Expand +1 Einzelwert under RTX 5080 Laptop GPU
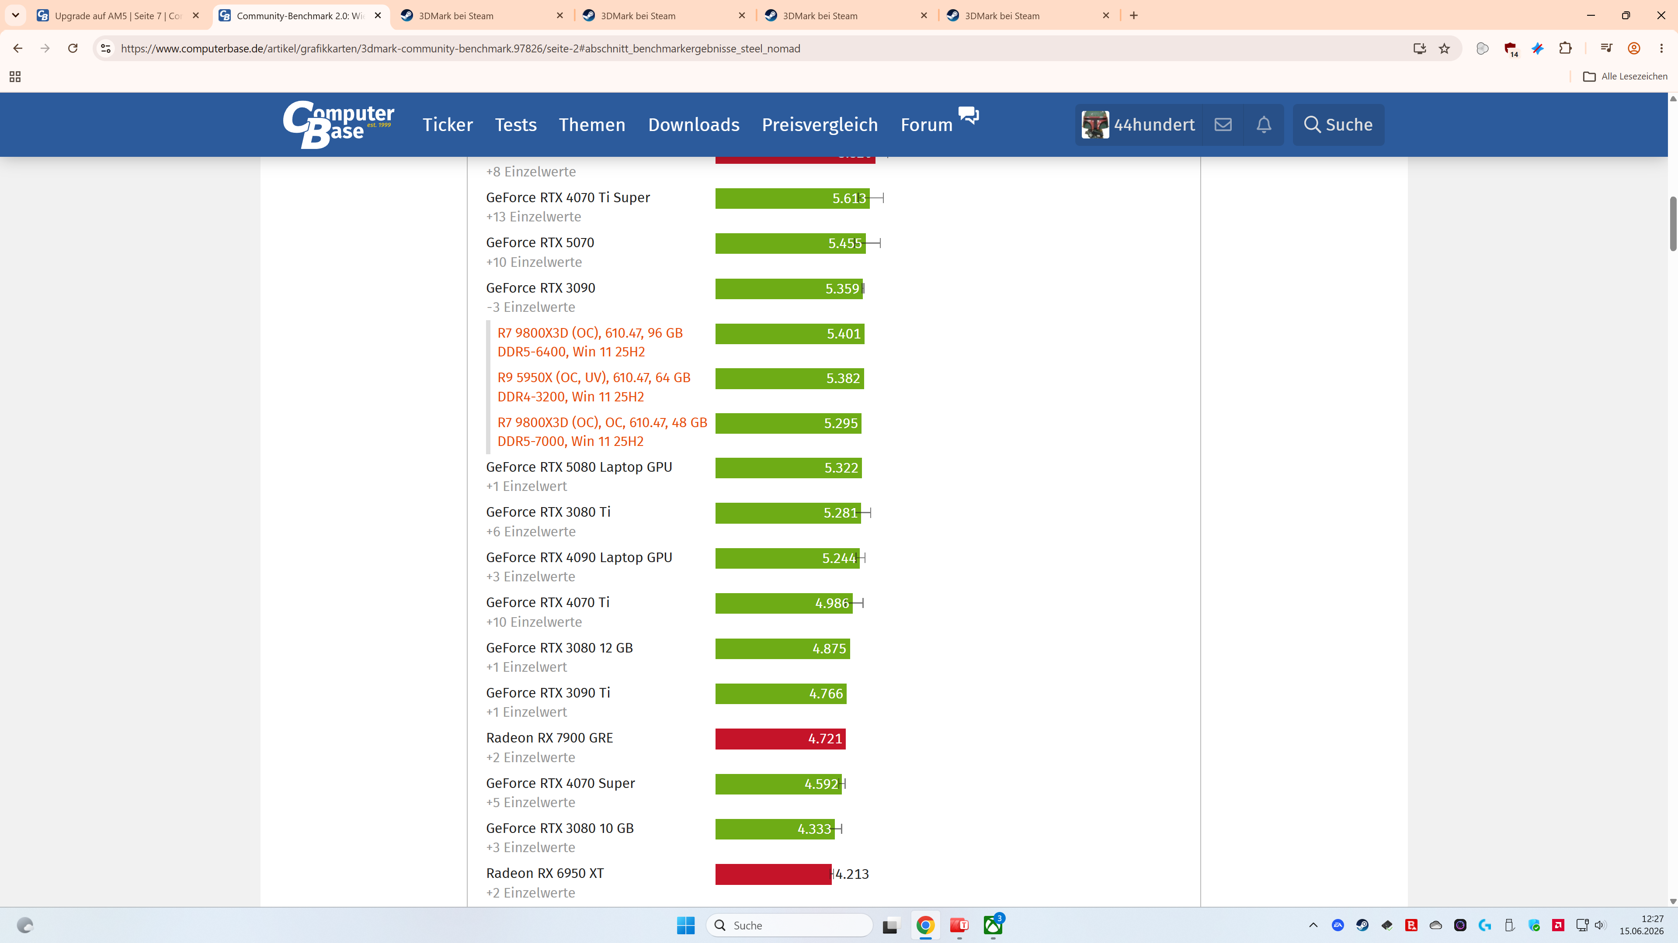The width and height of the screenshot is (1678, 943). pyautogui.click(x=526, y=486)
